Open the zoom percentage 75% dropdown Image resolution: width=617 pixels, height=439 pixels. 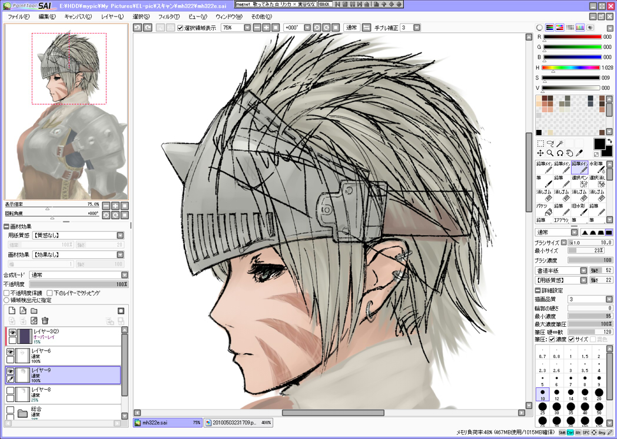[x=247, y=28]
